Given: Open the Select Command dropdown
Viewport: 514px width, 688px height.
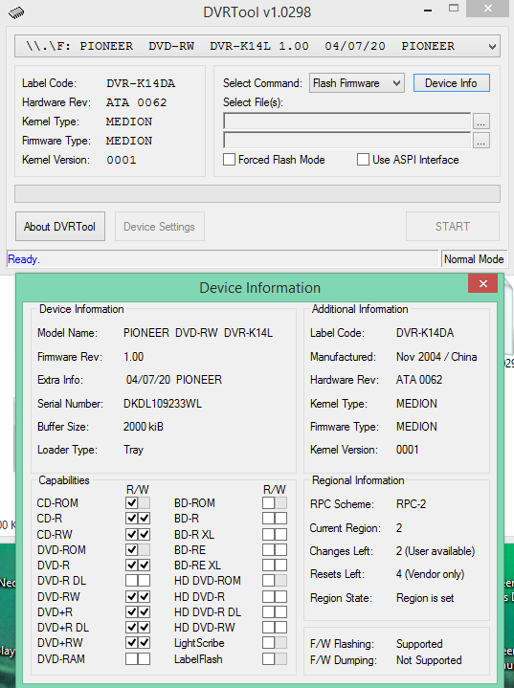Looking at the screenshot, I should pyautogui.click(x=357, y=83).
